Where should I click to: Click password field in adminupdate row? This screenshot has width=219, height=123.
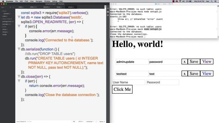[x=165, y=62]
